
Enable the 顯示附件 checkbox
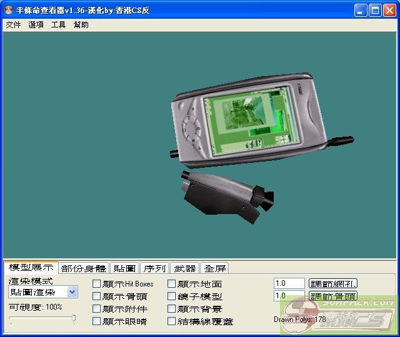[96, 309]
